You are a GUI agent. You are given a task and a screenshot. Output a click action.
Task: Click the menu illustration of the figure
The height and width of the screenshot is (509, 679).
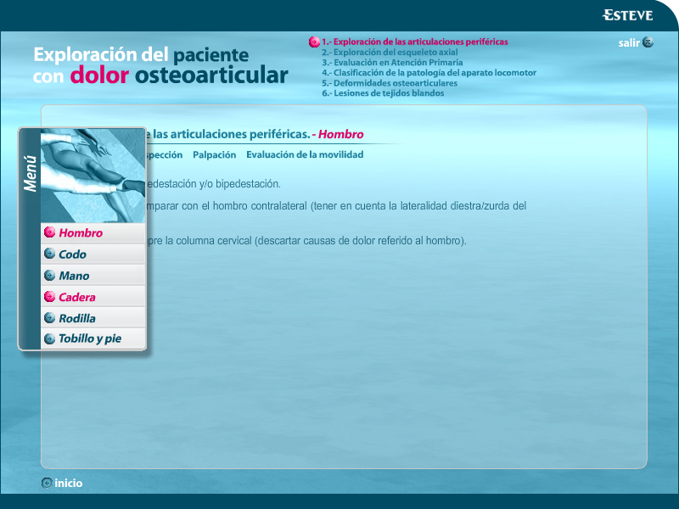click(x=93, y=176)
